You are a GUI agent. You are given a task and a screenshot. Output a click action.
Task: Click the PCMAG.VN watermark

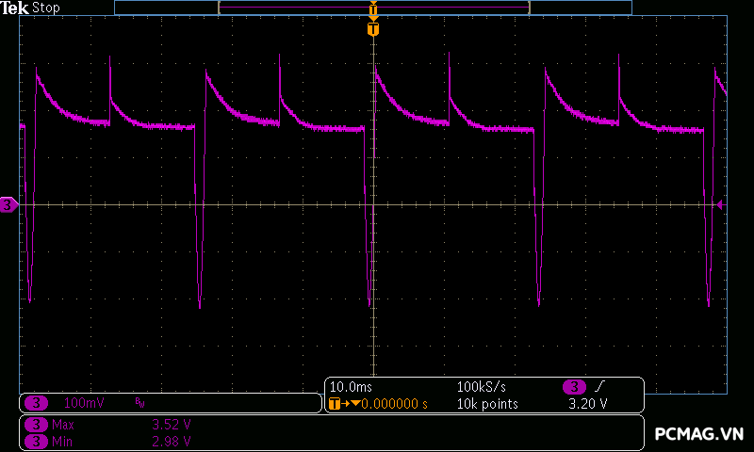click(x=699, y=434)
